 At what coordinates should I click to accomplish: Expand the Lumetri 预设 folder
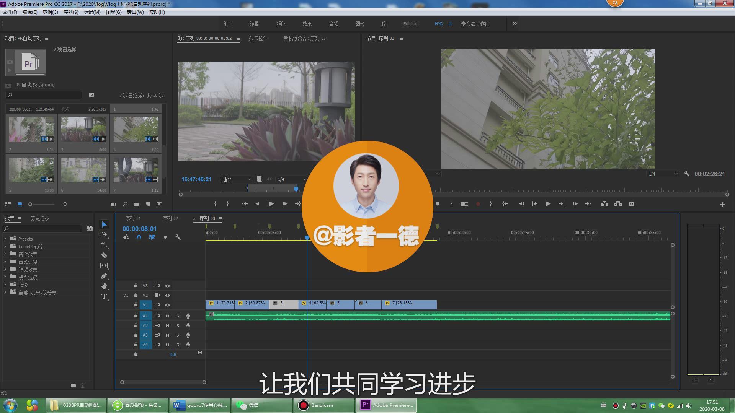[x=5, y=246]
